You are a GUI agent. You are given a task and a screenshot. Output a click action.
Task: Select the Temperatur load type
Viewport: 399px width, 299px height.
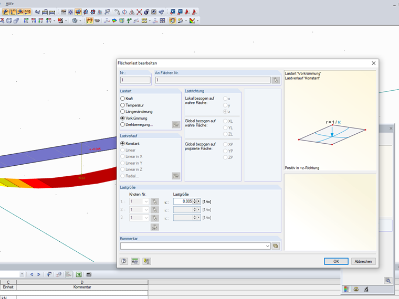pos(122,105)
